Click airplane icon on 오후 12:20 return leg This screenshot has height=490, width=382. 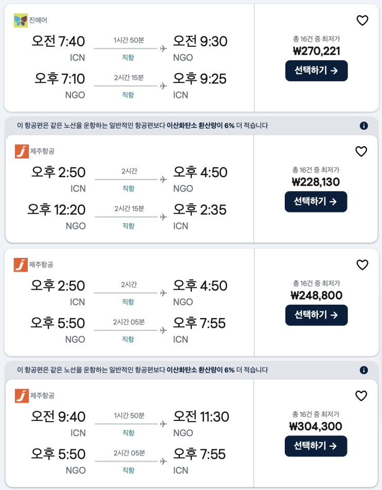[x=164, y=217]
